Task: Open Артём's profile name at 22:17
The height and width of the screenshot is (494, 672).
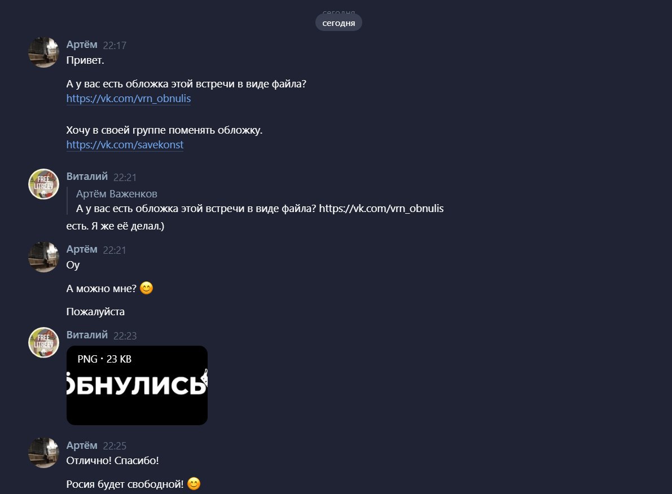Action: pos(82,45)
